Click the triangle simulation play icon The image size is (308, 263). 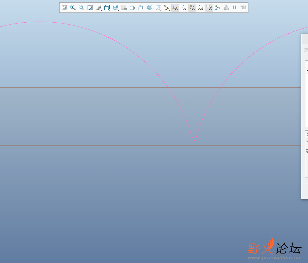click(x=226, y=8)
